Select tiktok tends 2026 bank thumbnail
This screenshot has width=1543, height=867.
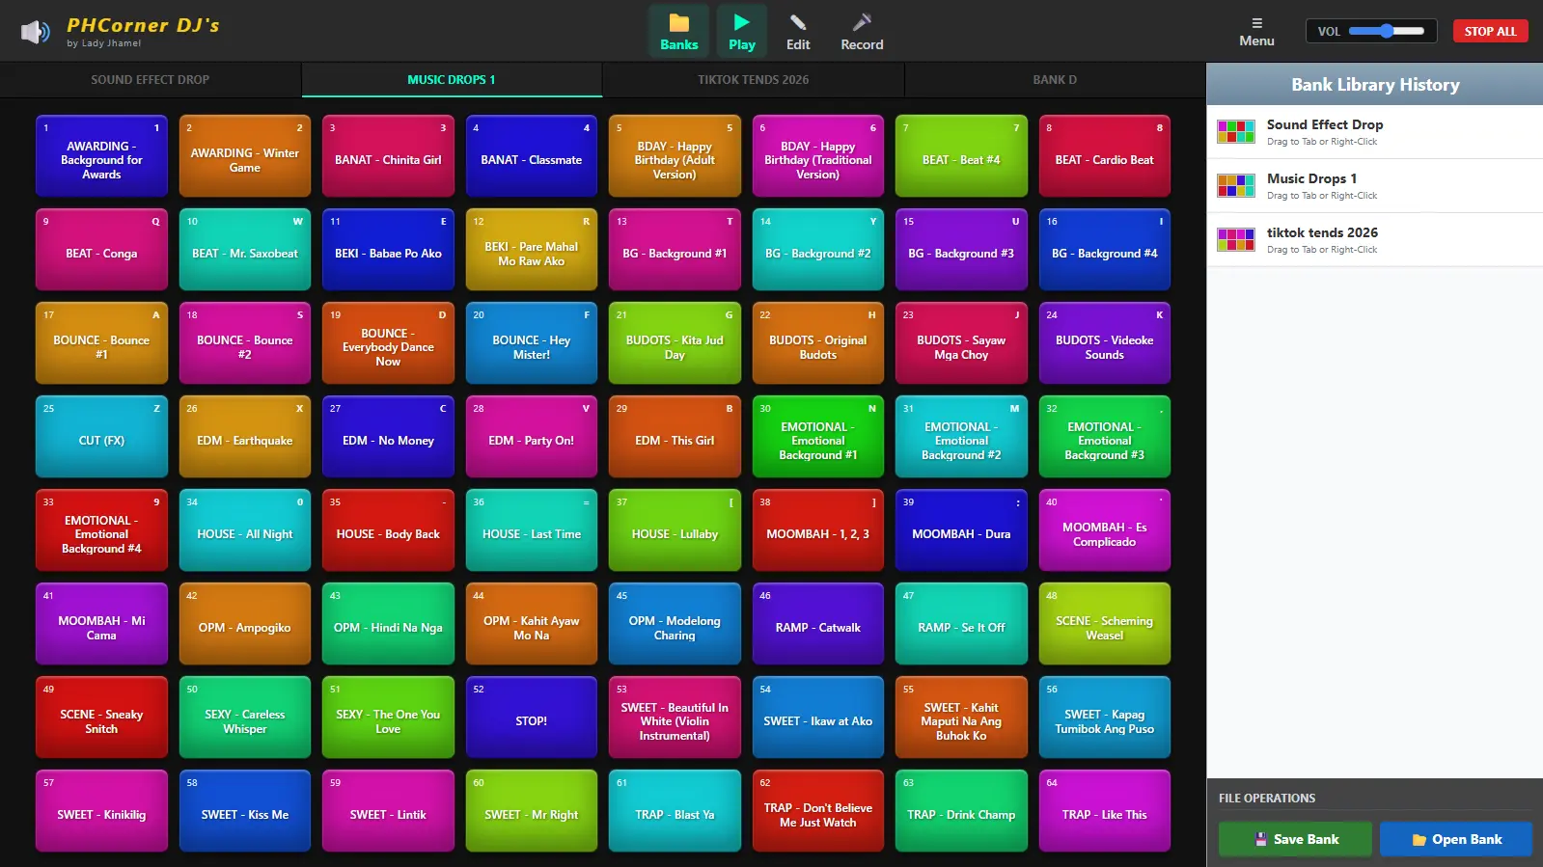point(1235,239)
